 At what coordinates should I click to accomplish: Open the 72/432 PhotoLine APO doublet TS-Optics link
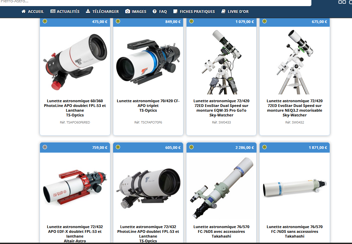tap(148, 234)
